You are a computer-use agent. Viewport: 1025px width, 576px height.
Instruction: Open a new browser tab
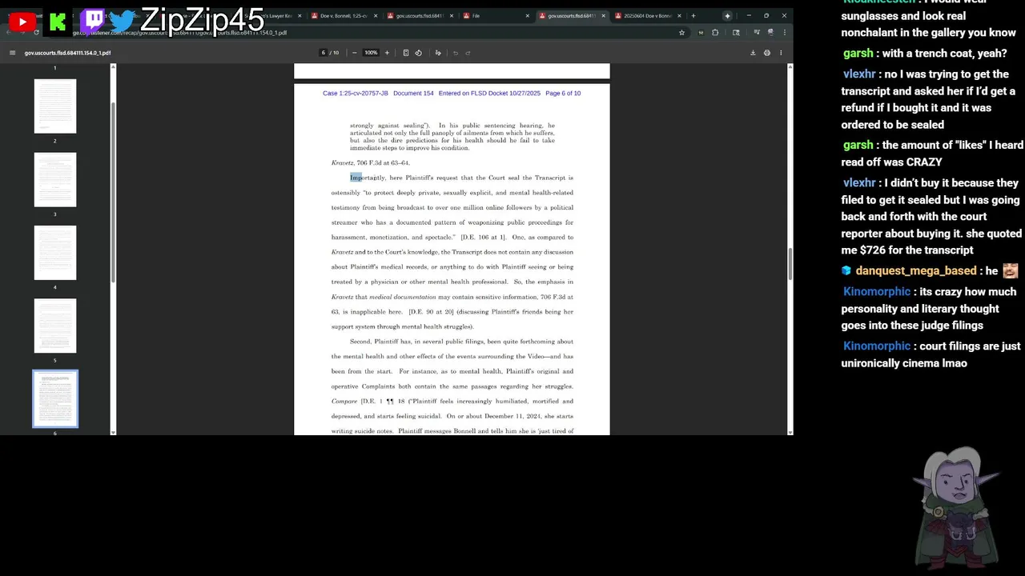693,16
